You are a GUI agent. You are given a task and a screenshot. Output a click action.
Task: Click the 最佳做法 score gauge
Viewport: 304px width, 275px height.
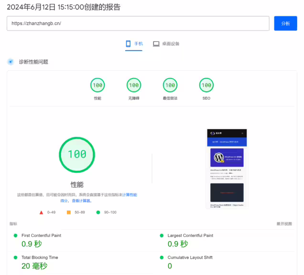click(170, 85)
